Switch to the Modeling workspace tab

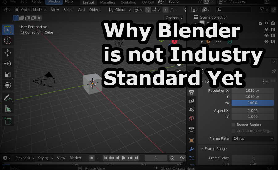click(x=107, y=2)
